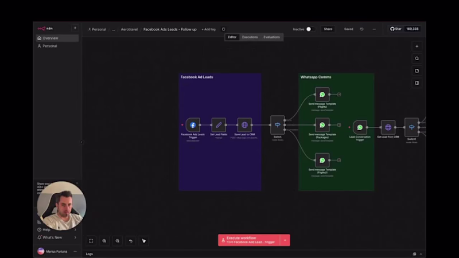Open Aerotravel breadcrumb folder

click(129, 29)
